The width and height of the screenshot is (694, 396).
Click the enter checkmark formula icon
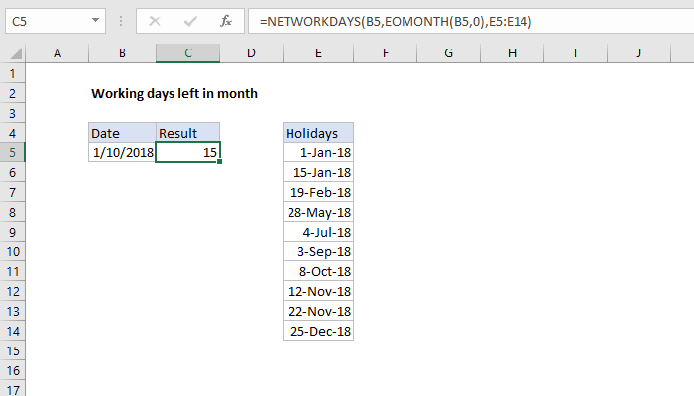[190, 20]
